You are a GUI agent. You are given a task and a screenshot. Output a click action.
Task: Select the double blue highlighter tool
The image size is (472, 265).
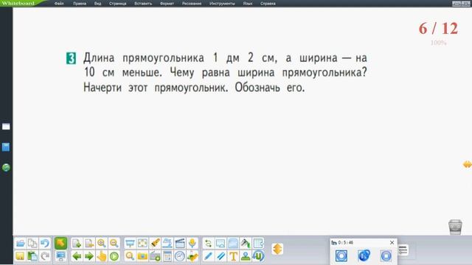tap(221, 256)
